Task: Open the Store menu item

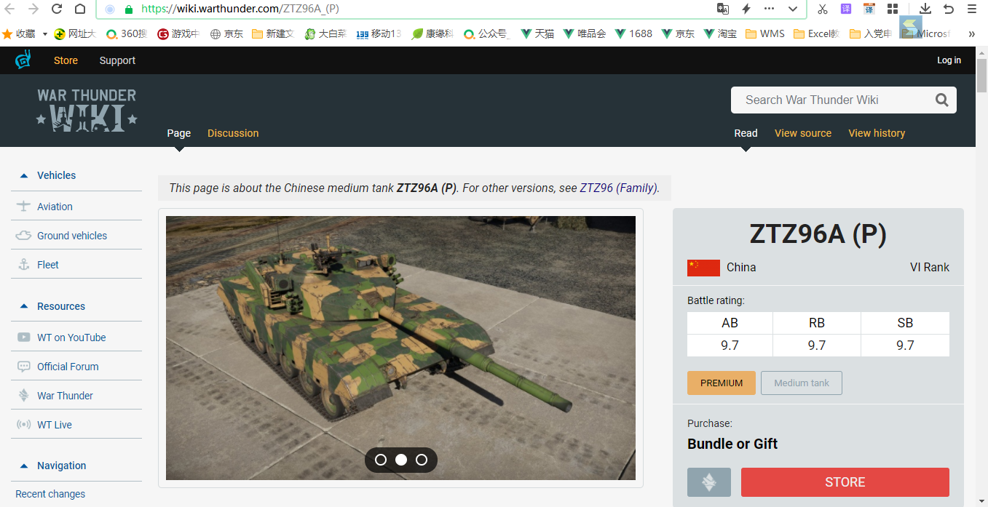Action: (x=66, y=60)
